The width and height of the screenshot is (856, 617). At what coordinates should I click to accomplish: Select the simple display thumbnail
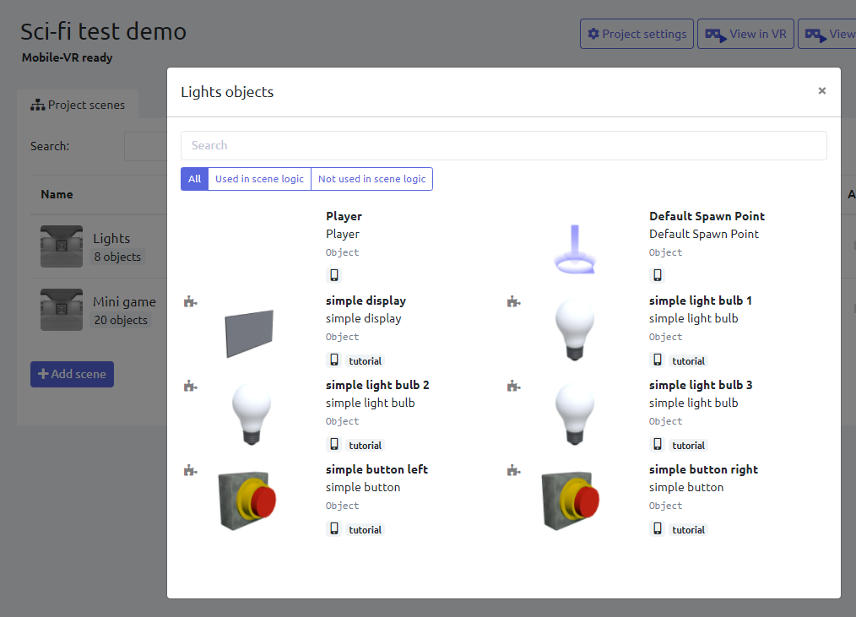(x=249, y=333)
